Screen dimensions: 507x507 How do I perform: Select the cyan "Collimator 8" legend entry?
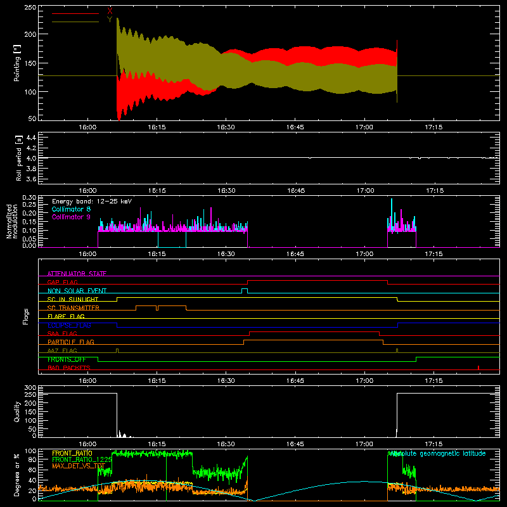tap(71, 209)
